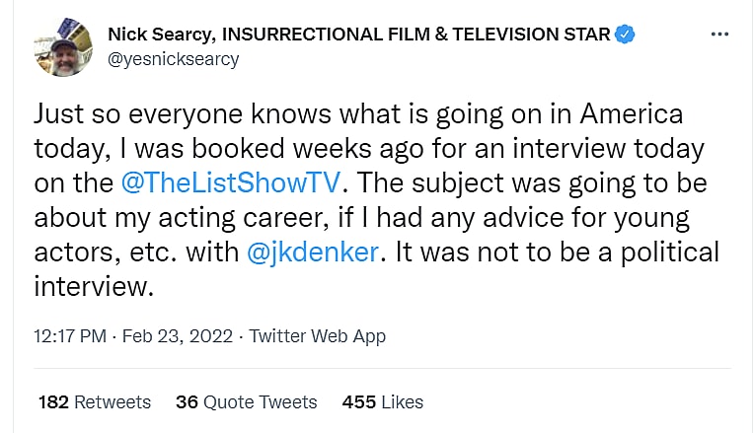Click the 182 retweet count number
The image size is (754, 433).
(53, 402)
